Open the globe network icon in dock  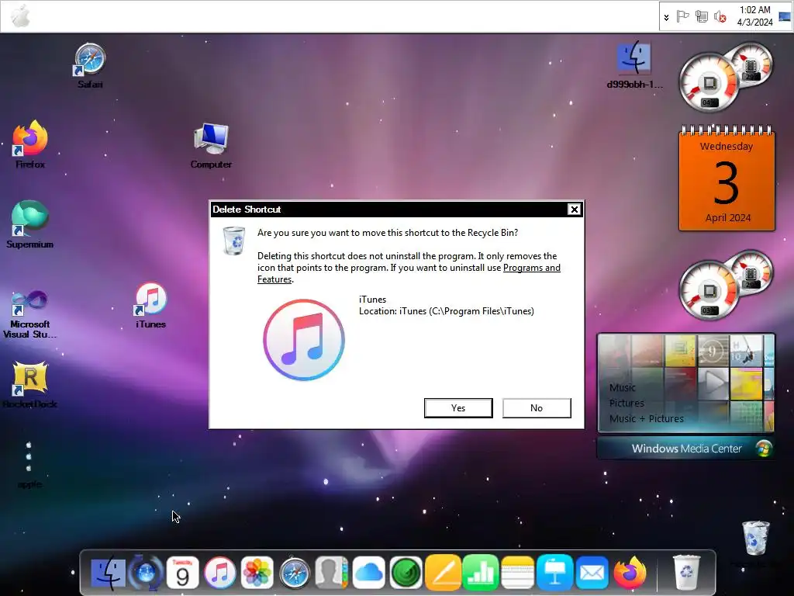click(146, 573)
